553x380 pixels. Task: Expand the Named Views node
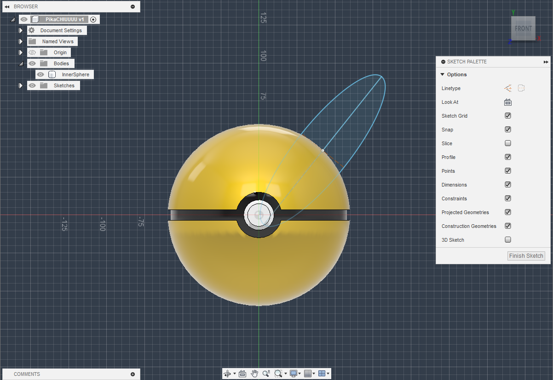click(21, 41)
